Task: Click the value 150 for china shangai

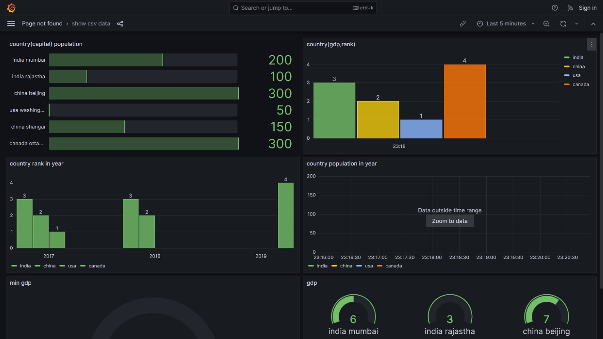Action: 281,127
